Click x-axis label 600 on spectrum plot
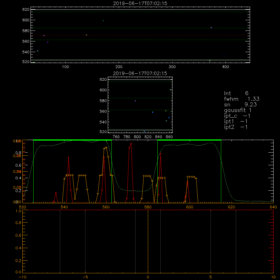This screenshot has height=280, width=280. [190, 207]
